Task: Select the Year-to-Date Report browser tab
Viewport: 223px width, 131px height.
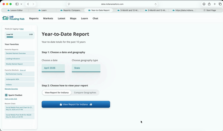Action: pyautogui.click(x=99, y=10)
